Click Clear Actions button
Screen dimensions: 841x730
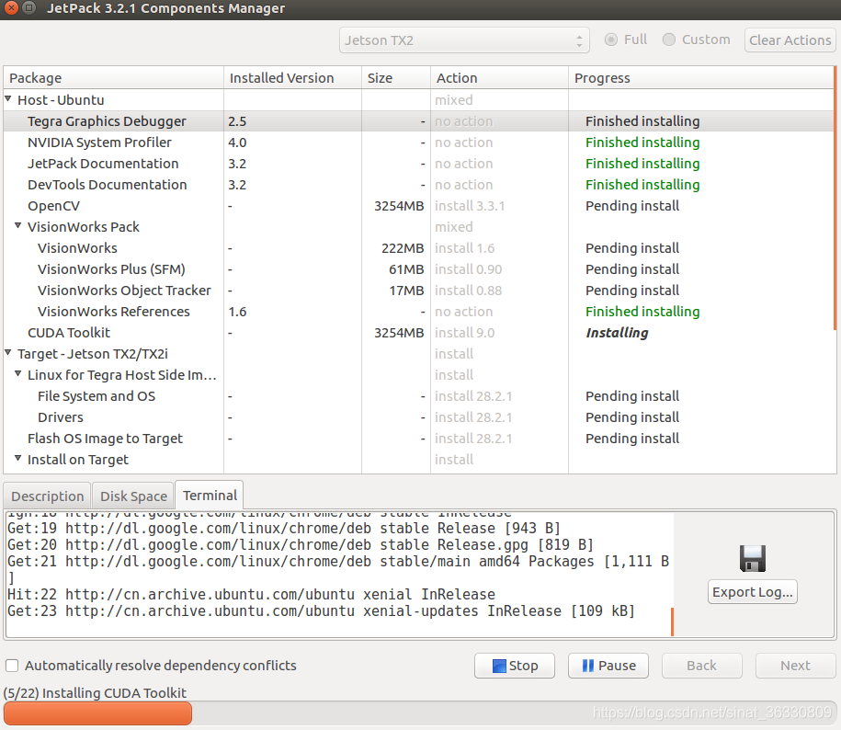click(790, 40)
